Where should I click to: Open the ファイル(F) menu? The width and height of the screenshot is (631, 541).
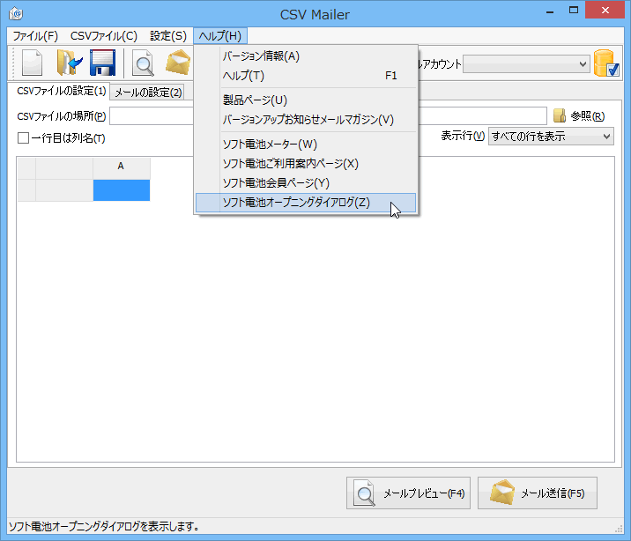pos(35,36)
